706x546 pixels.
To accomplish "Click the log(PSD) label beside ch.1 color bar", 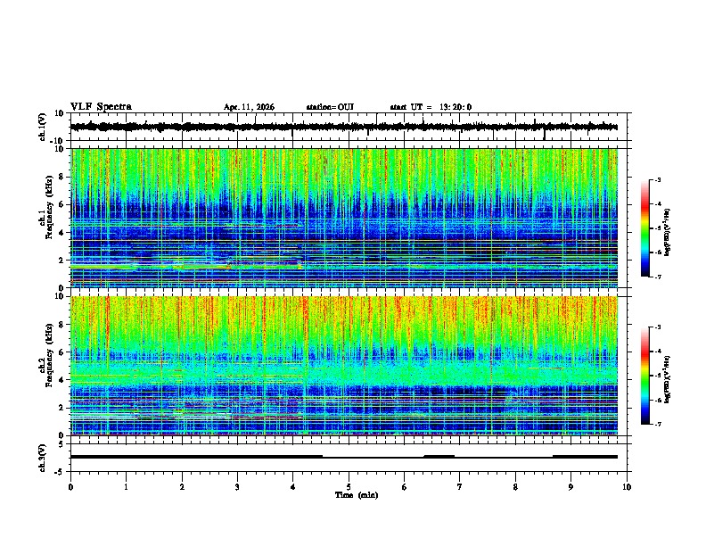I will [667, 232].
